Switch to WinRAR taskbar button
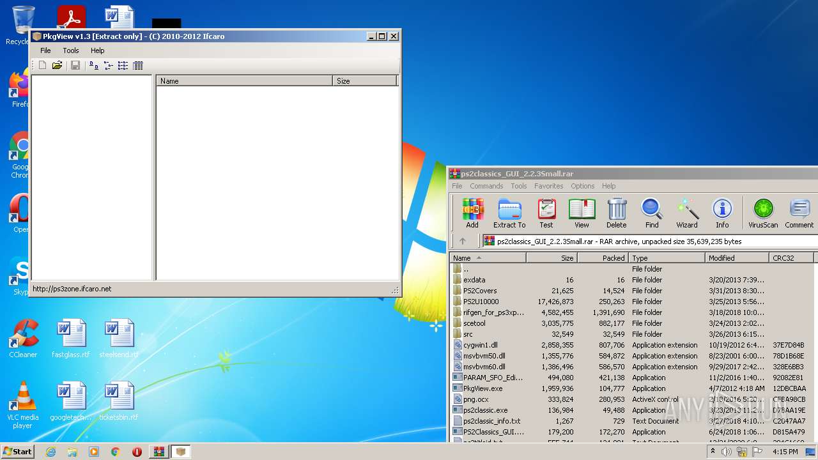Image resolution: width=818 pixels, height=460 pixels. [x=158, y=452]
